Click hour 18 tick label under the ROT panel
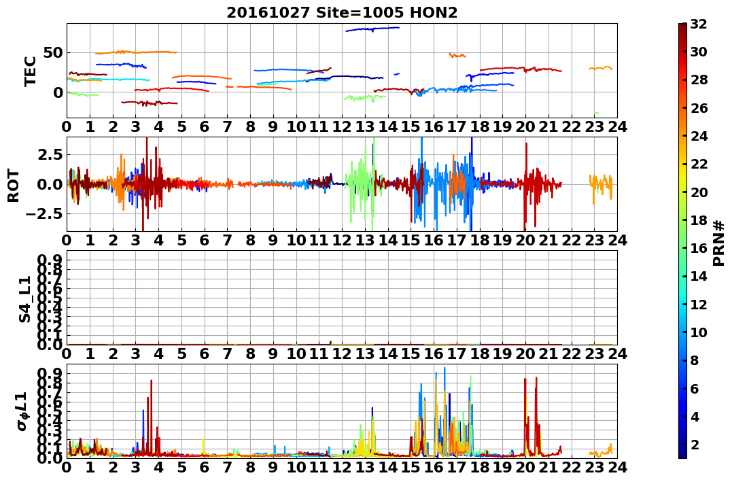The height and width of the screenshot is (482, 732). 480,241
